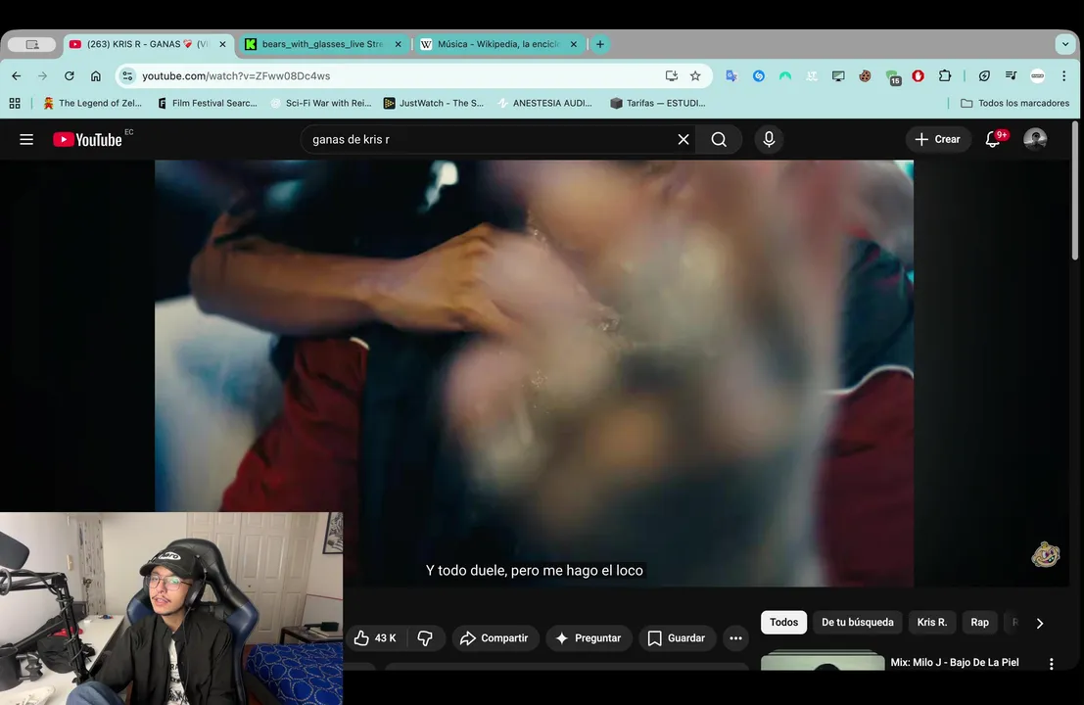The image size is (1084, 705).
Task: Click the page vertical scrollbar
Action: pos(1074,190)
